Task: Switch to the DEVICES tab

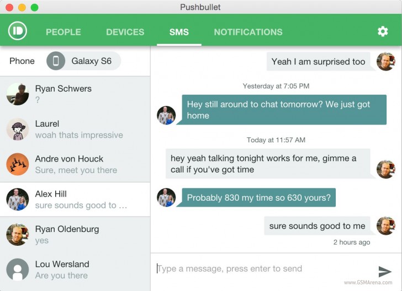Action: [x=125, y=32]
